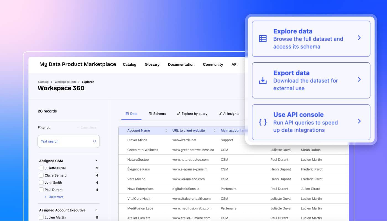The width and height of the screenshot is (387, 221).
Task: Click the Export data download icon
Action: [263, 80]
